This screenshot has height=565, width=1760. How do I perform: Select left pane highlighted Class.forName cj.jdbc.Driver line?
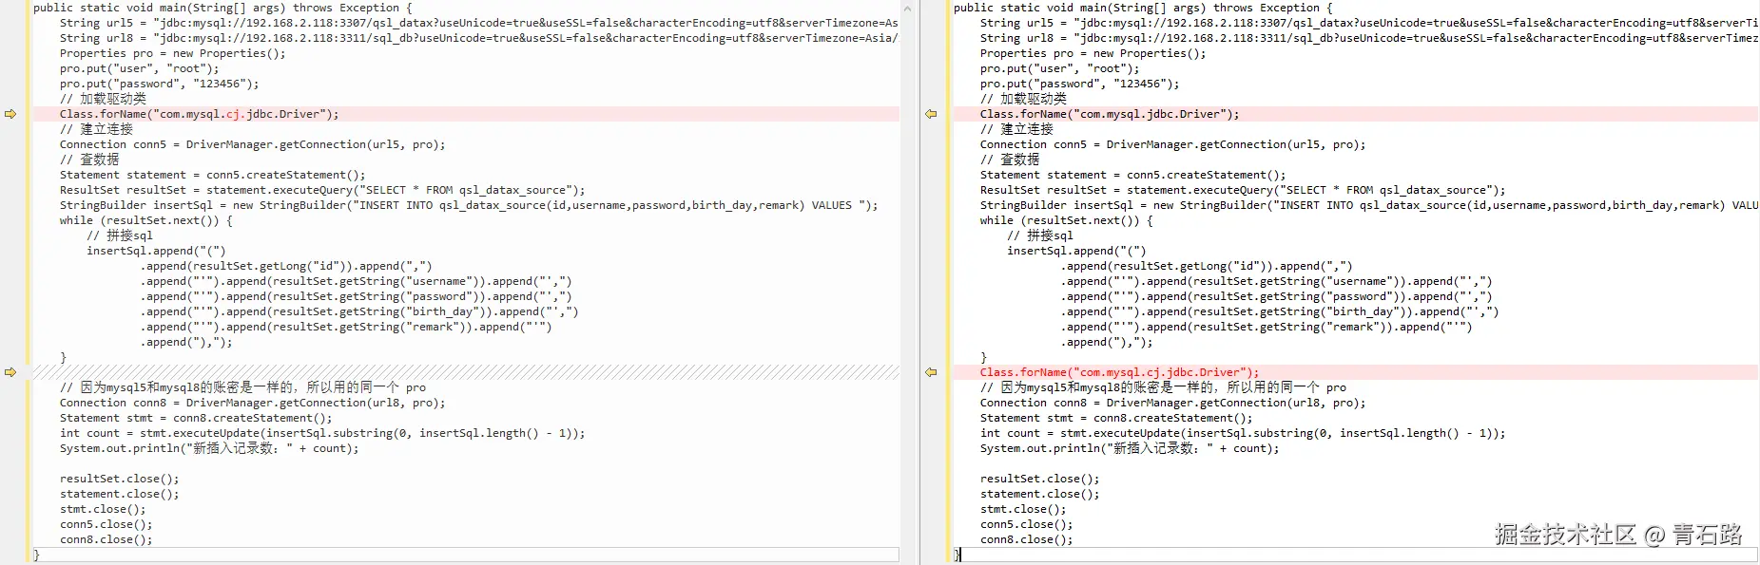[x=466, y=114]
